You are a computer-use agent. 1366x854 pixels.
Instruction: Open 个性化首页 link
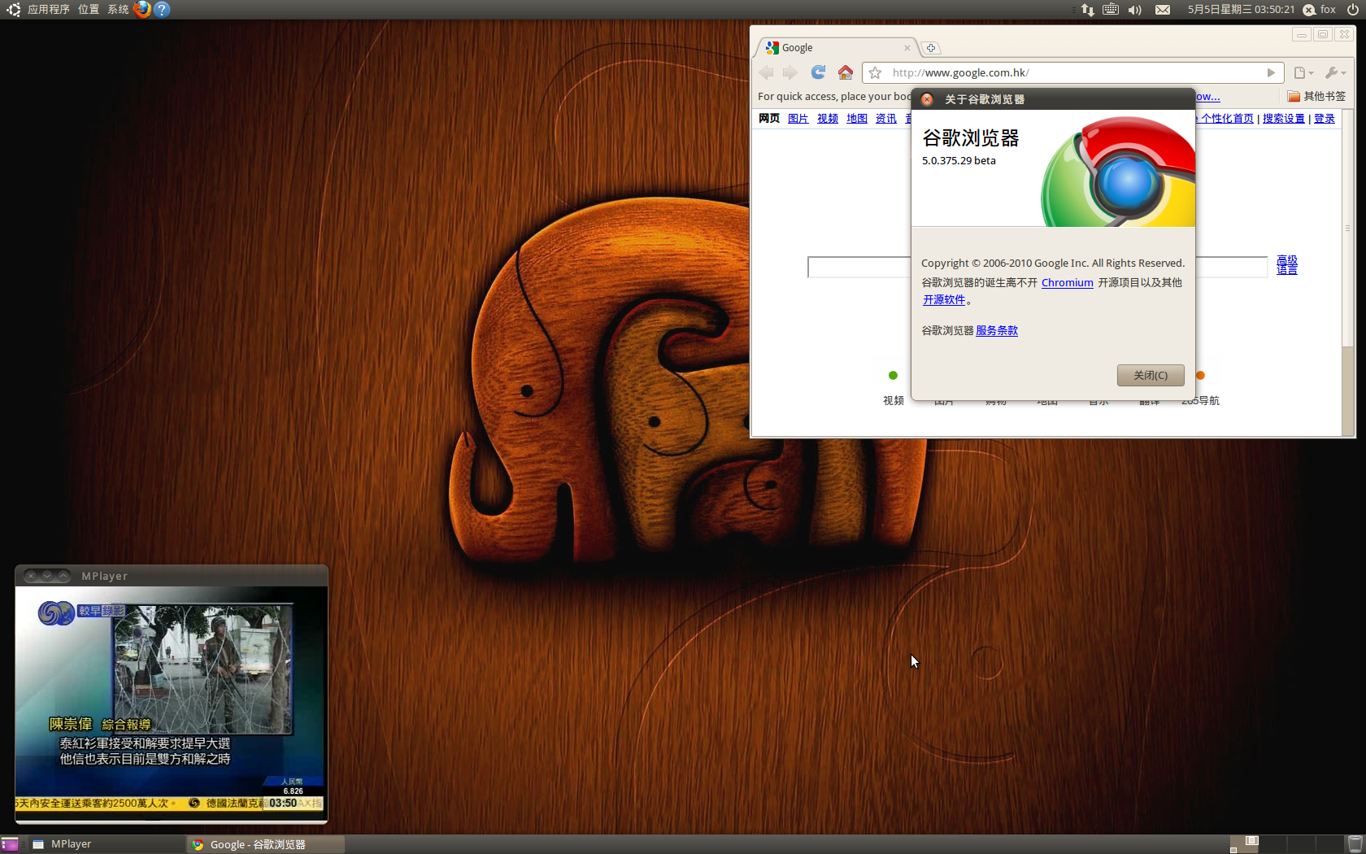1227,119
